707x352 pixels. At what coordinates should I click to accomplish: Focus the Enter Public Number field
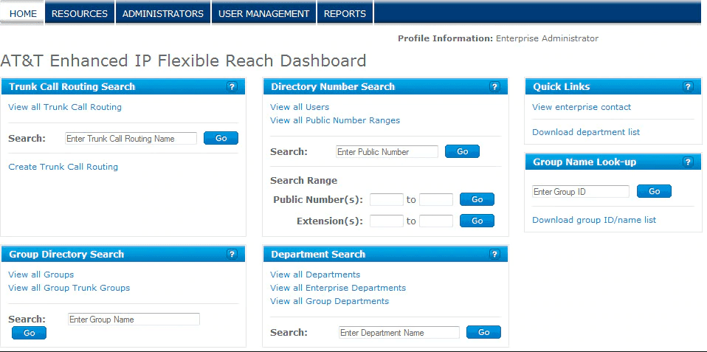[x=387, y=152]
